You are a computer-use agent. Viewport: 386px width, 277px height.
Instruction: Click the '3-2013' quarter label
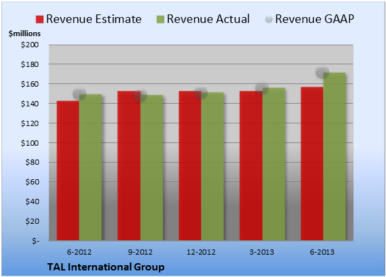(262, 252)
